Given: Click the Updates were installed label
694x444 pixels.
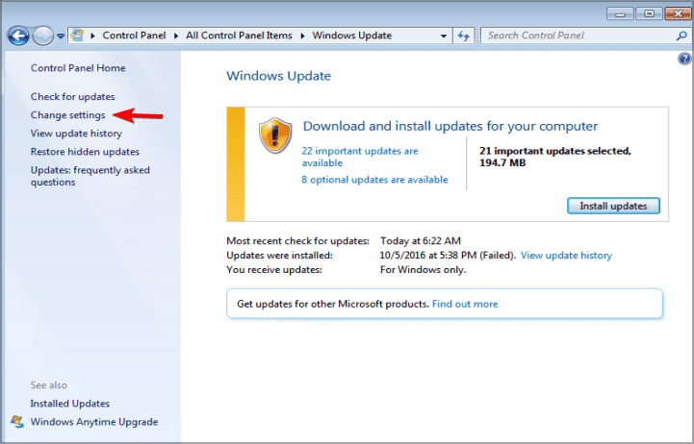Looking at the screenshot, I should coord(280,256).
